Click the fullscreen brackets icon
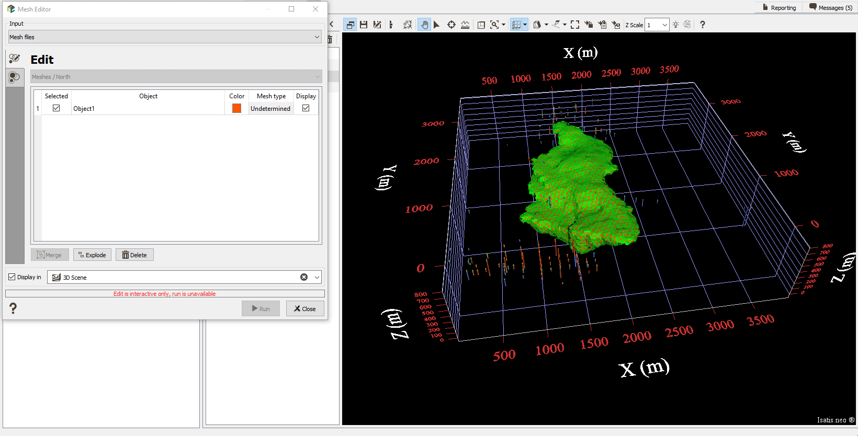This screenshot has width=858, height=436. [x=575, y=25]
